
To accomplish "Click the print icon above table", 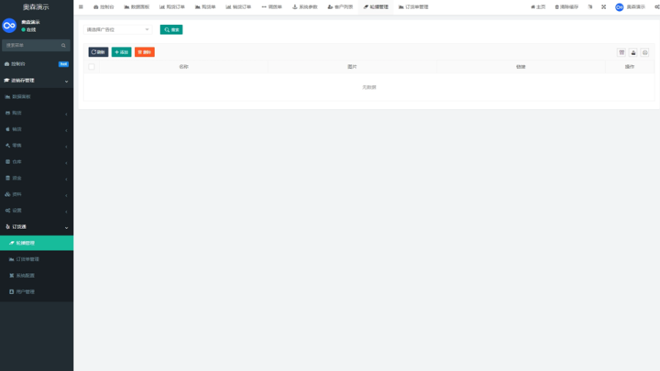I will pos(645,52).
